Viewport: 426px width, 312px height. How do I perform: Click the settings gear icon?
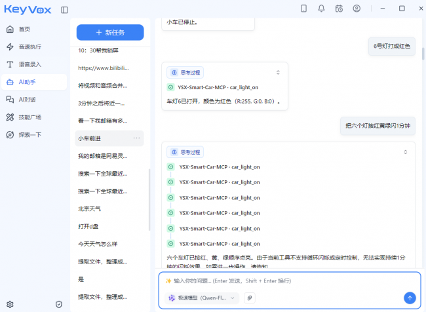click(x=10, y=304)
